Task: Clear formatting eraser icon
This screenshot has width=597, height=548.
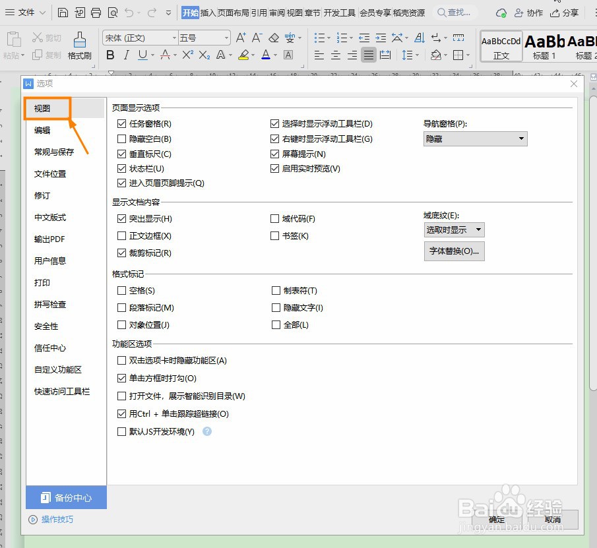Action: (x=274, y=38)
